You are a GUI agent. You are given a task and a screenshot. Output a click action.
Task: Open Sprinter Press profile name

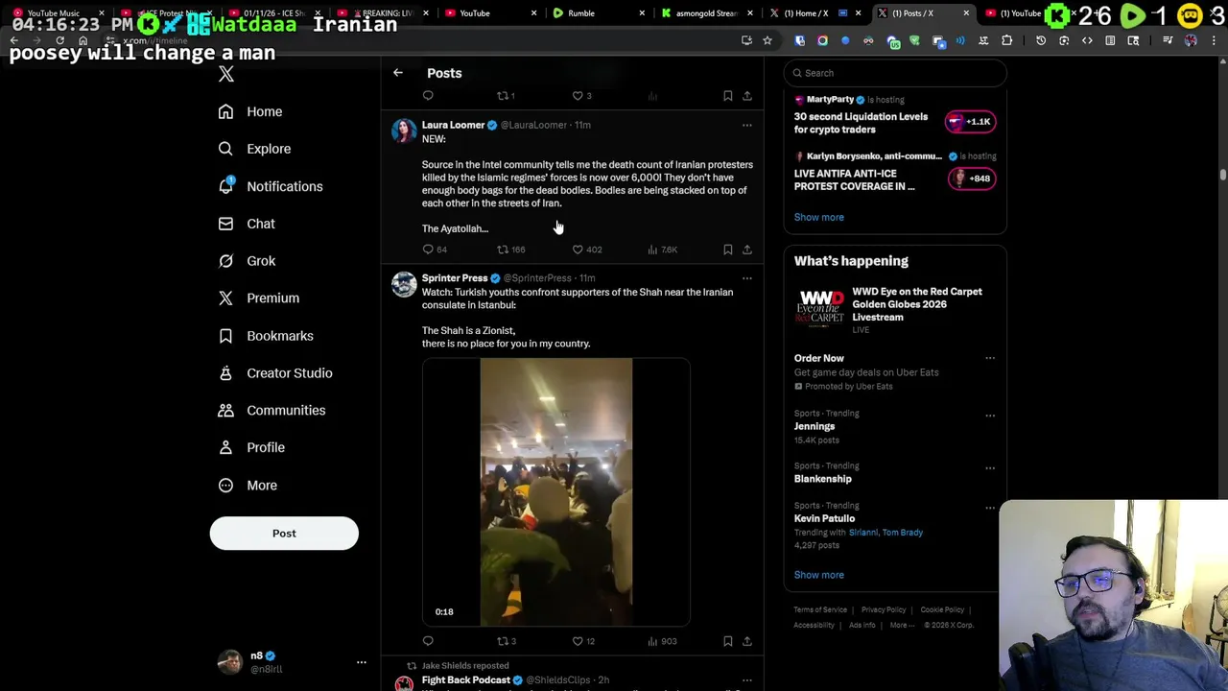pos(455,278)
